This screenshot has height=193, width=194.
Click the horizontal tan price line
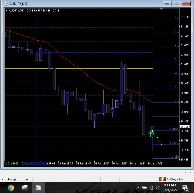coord(79,68)
